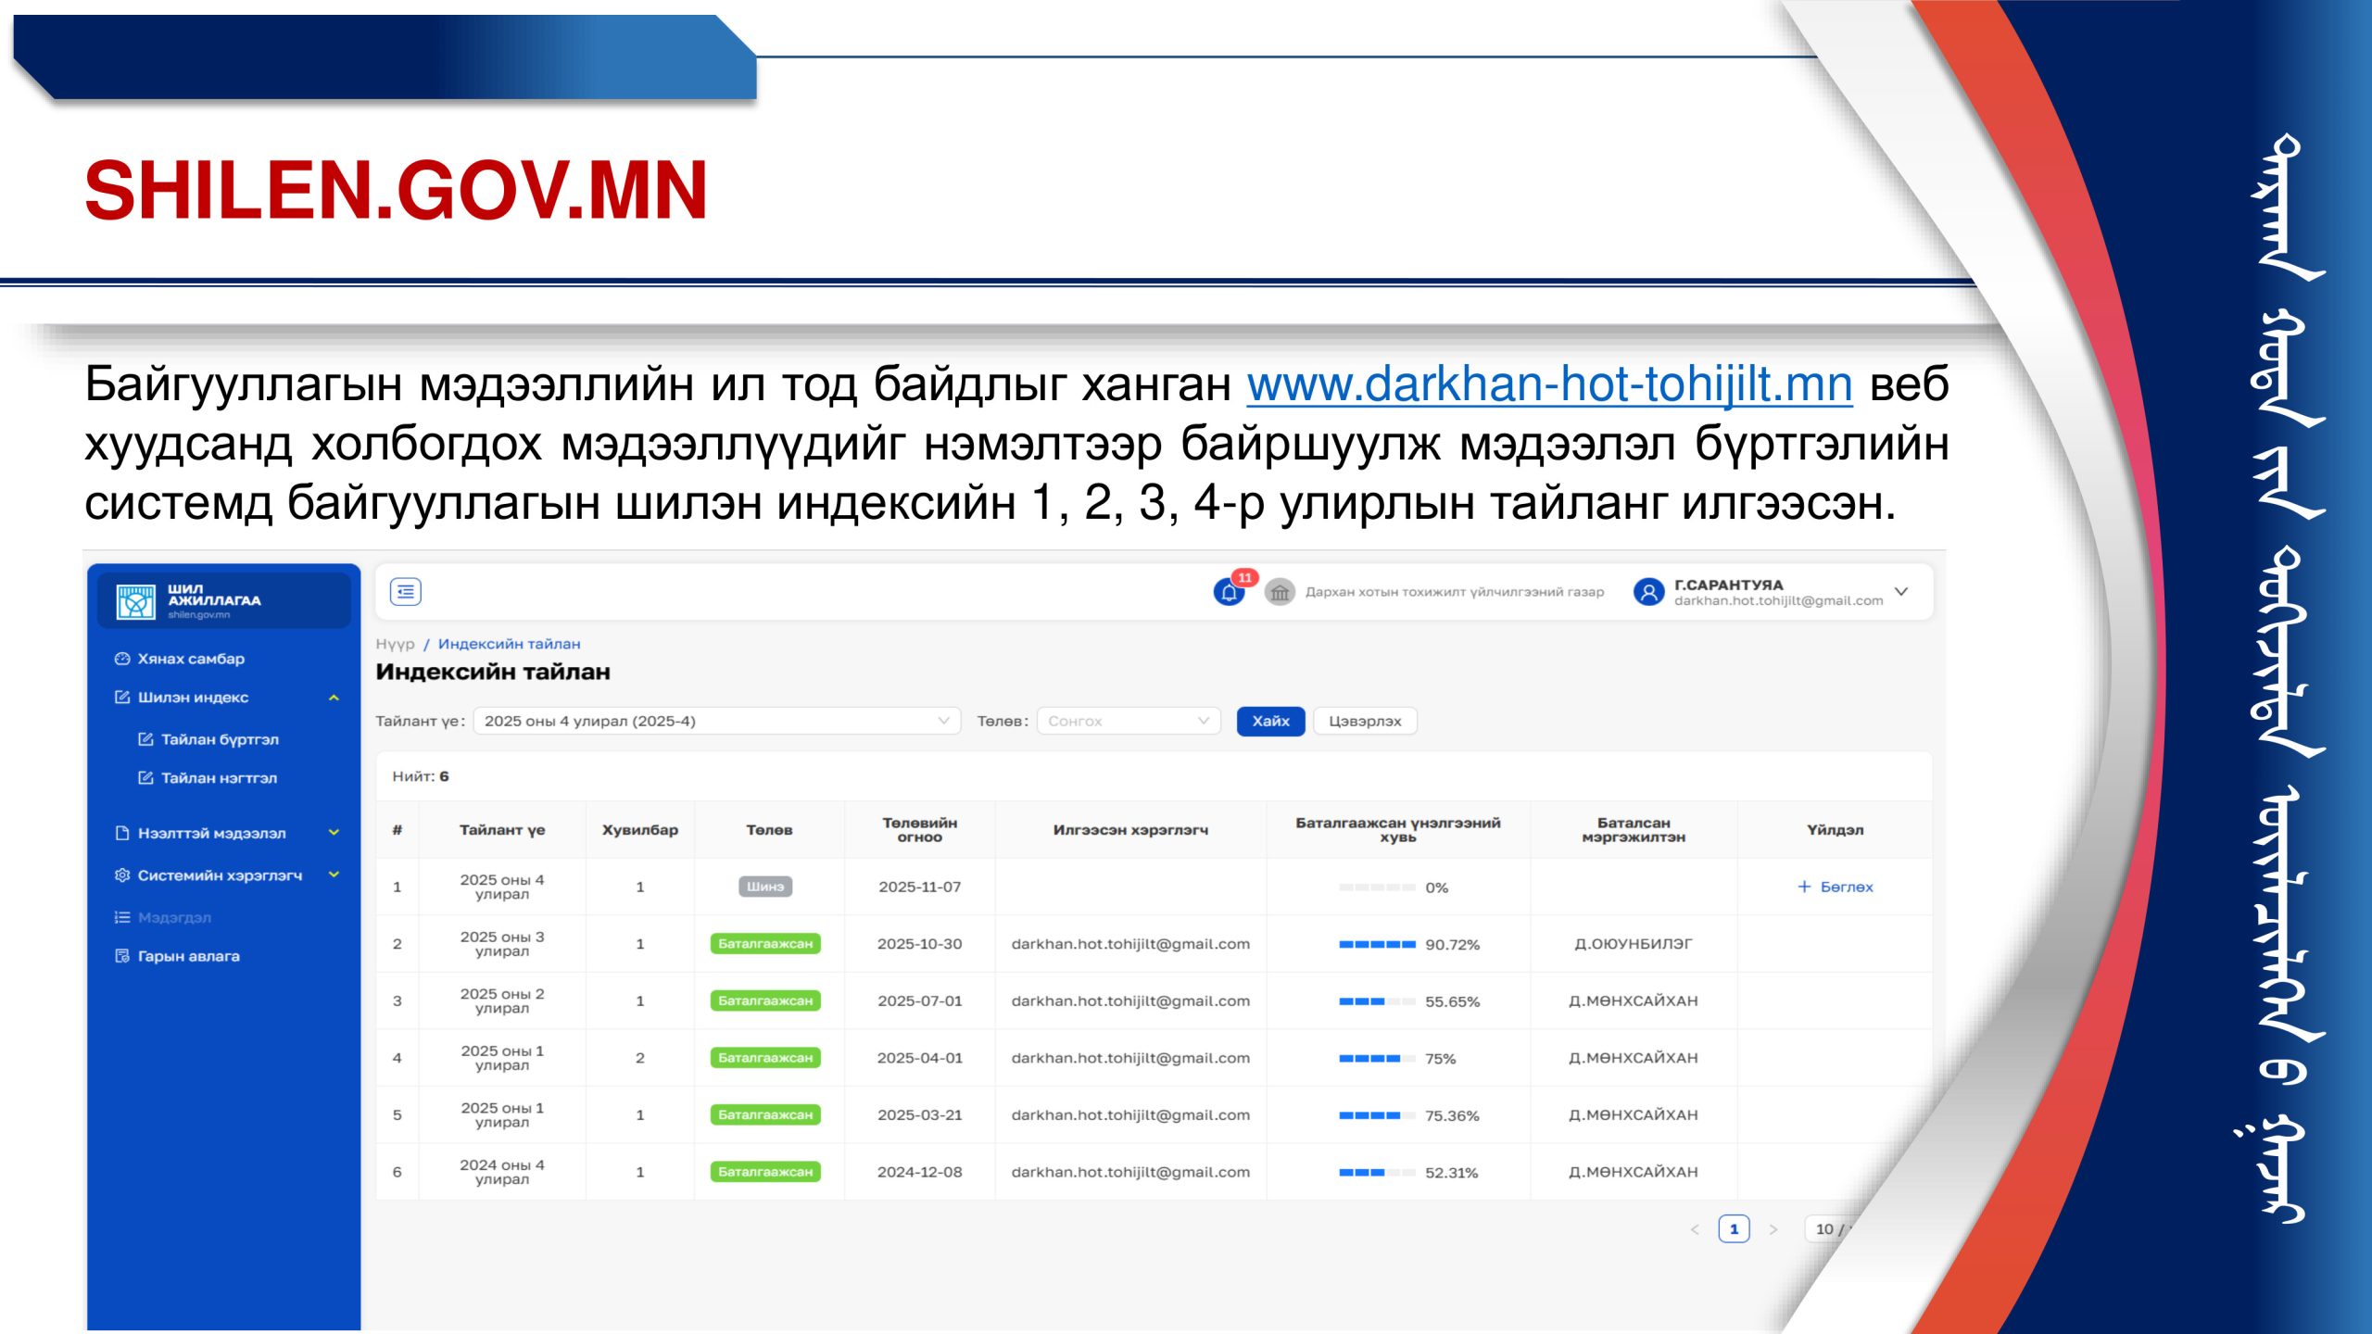Image resolution: width=2372 pixels, height=1334 pixels.
Task: Click the organization building icon
Action: tap(1280, 592)
